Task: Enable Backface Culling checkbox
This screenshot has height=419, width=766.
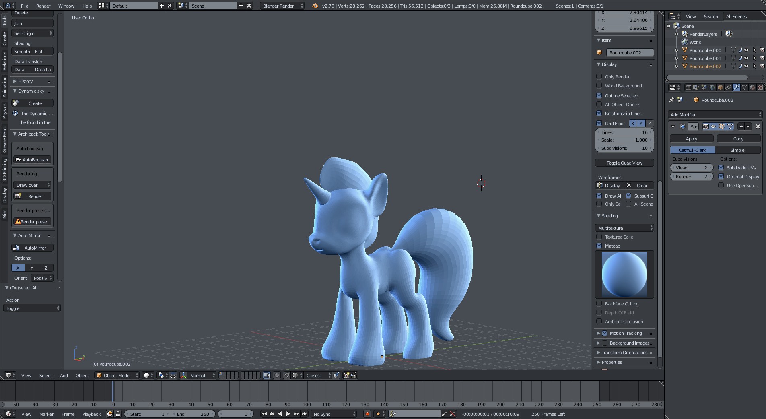Action: click(x=599, y=303)
